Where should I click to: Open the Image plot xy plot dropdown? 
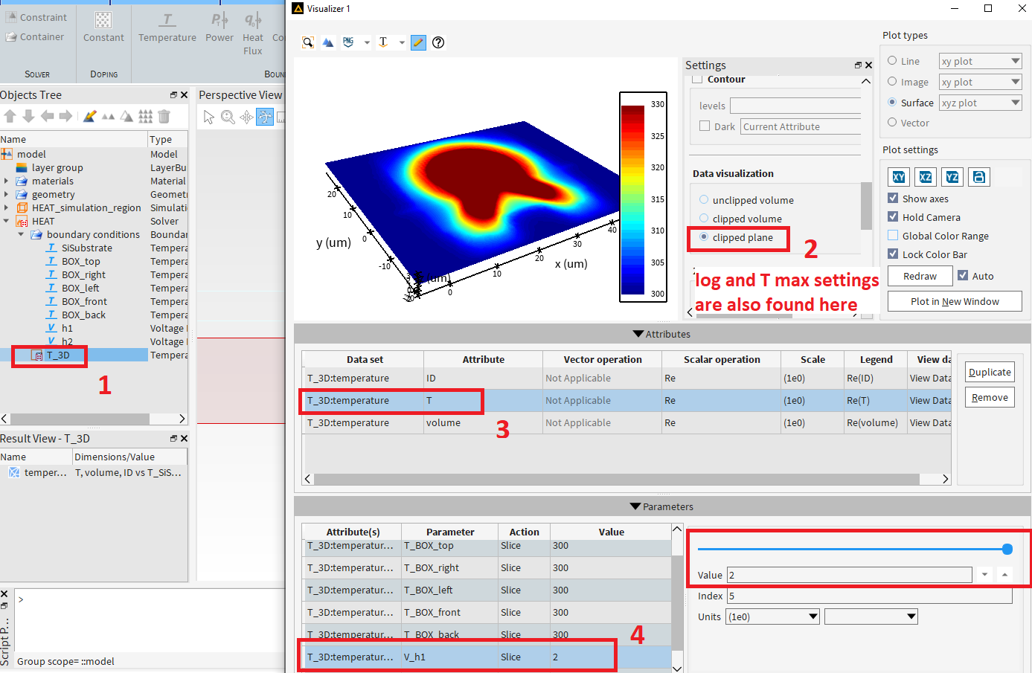981,82
